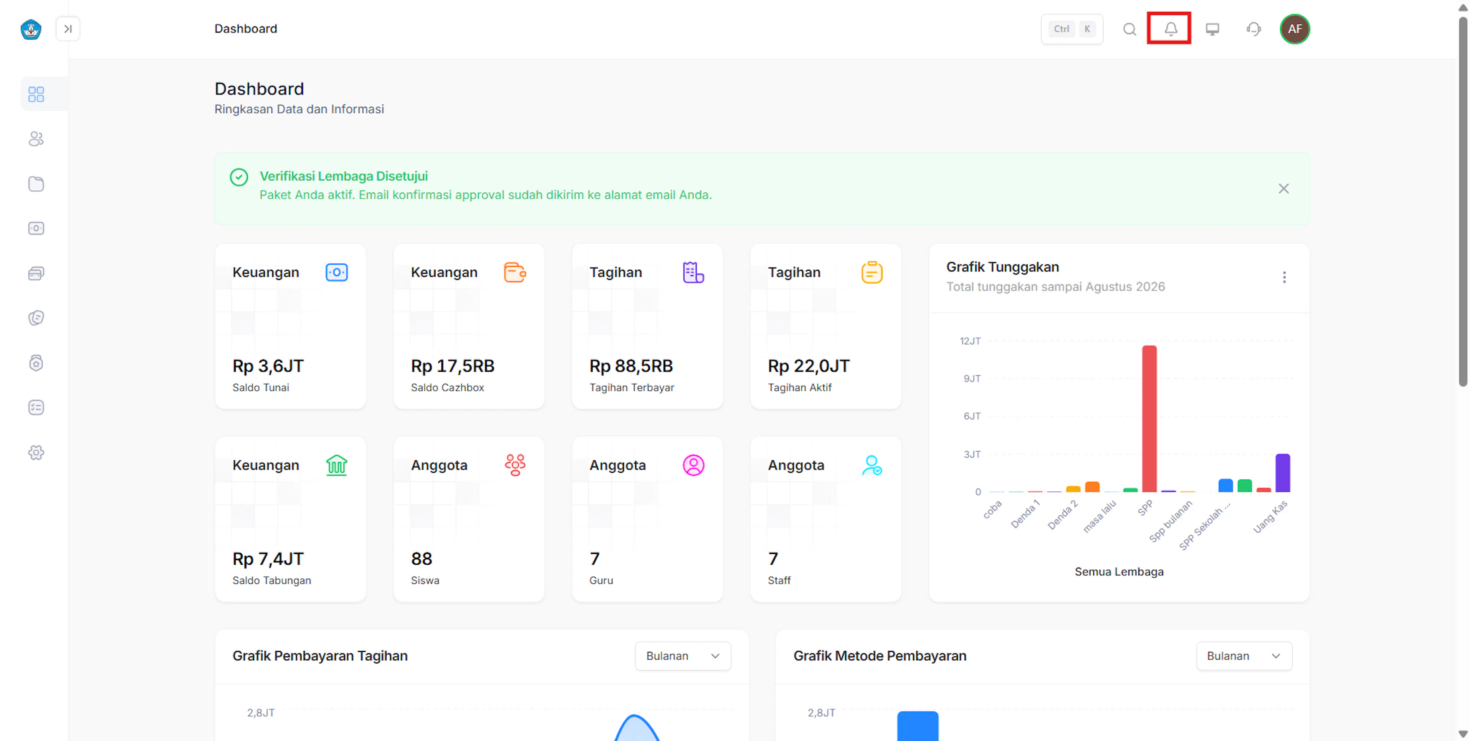Open the card payment sidebar icon

[36, 273]
